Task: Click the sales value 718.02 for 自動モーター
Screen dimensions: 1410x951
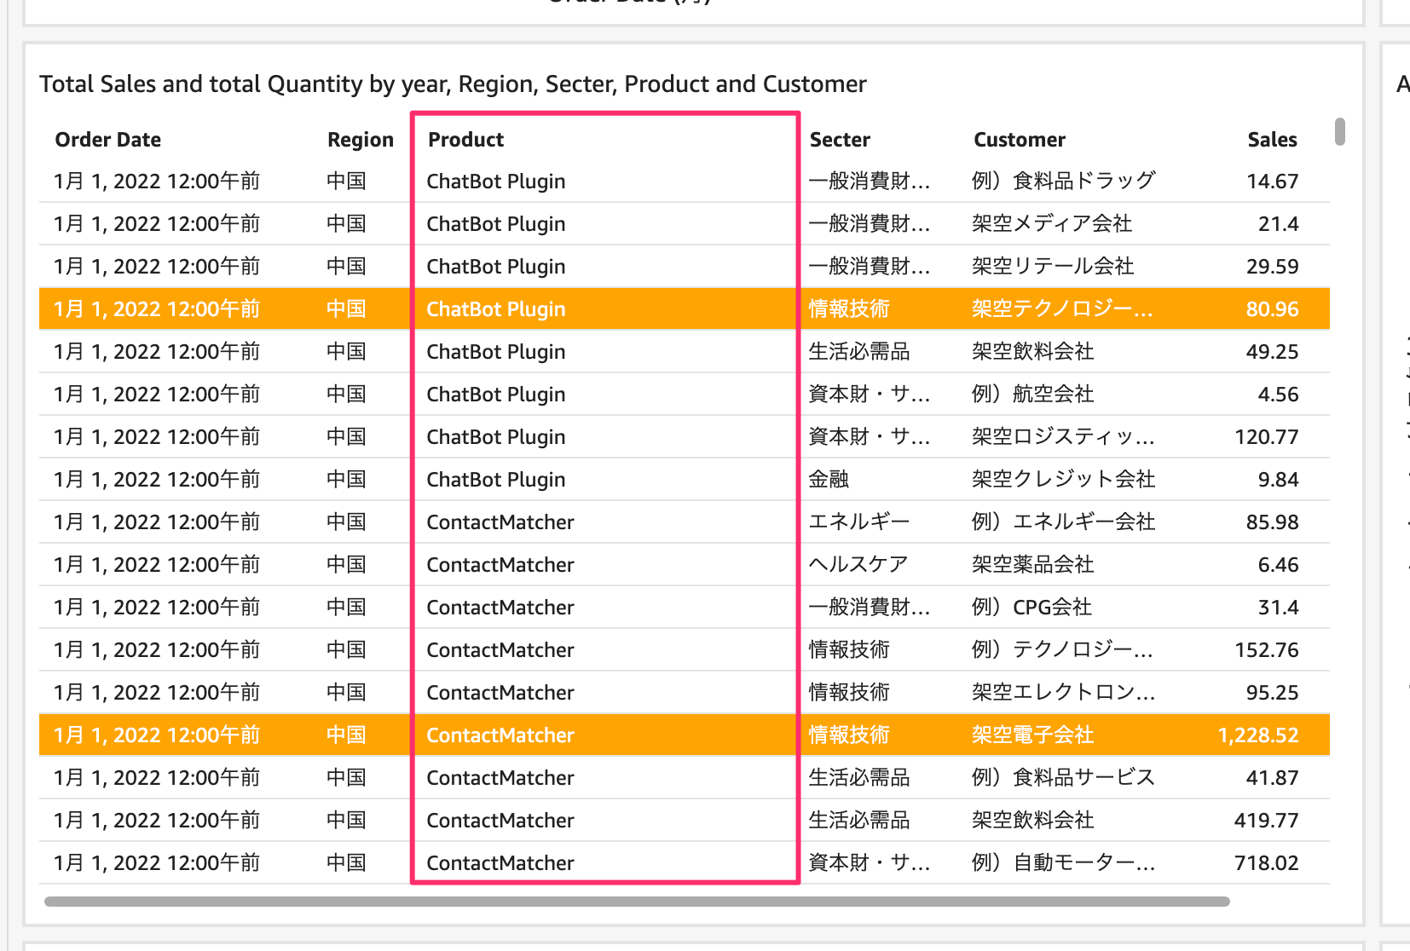Action: tap(1268, 862)
